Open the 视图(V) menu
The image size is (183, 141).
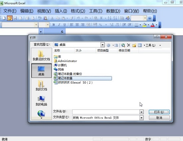click(44, 11)
